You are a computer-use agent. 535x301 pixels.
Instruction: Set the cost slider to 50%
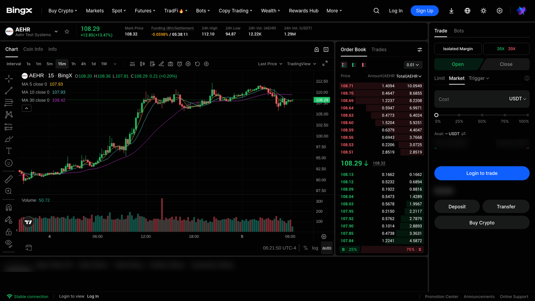[x=482, y=115]
